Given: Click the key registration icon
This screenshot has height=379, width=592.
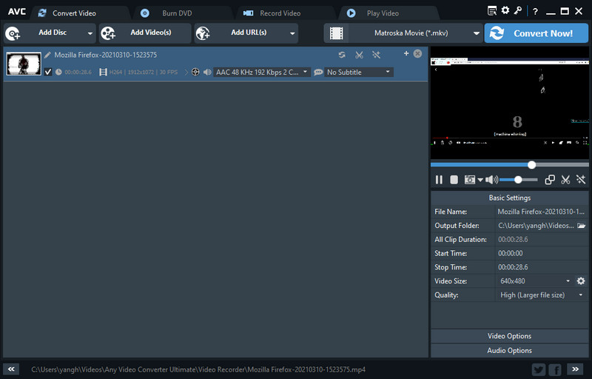Looking at the screenshot, I should coord(518,11).
